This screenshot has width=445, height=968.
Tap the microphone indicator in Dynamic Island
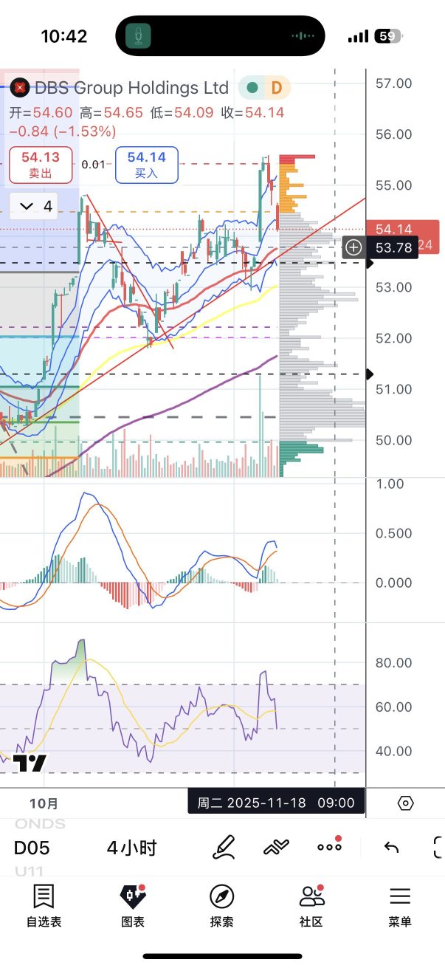point(137,36)
